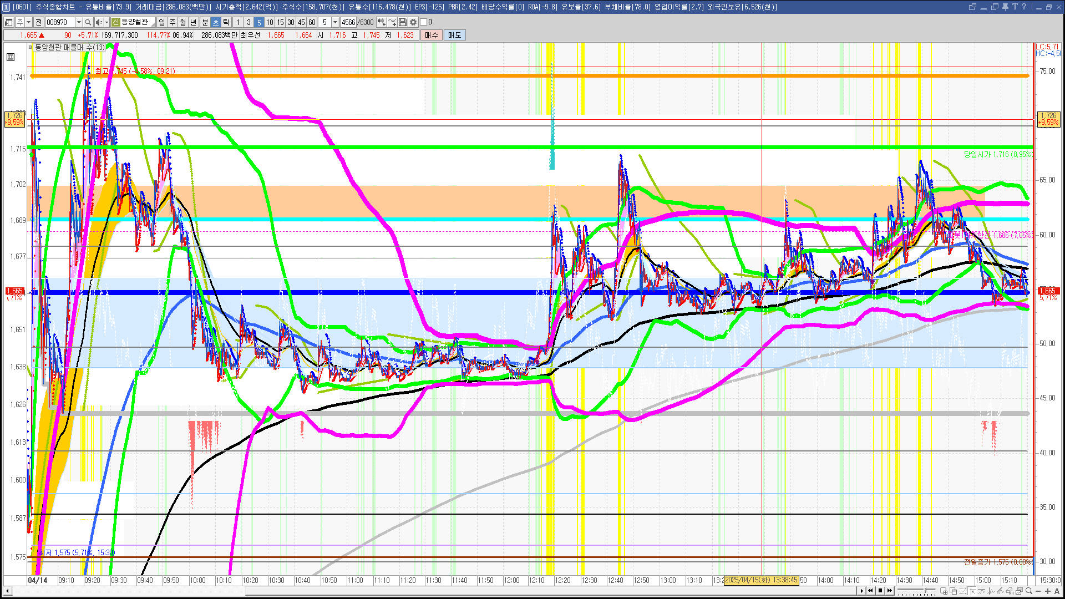Click the save floppy disk icon

point(403,22)
